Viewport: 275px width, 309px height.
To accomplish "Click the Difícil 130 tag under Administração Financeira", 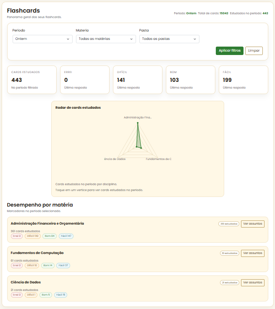I will pos(32,236).
